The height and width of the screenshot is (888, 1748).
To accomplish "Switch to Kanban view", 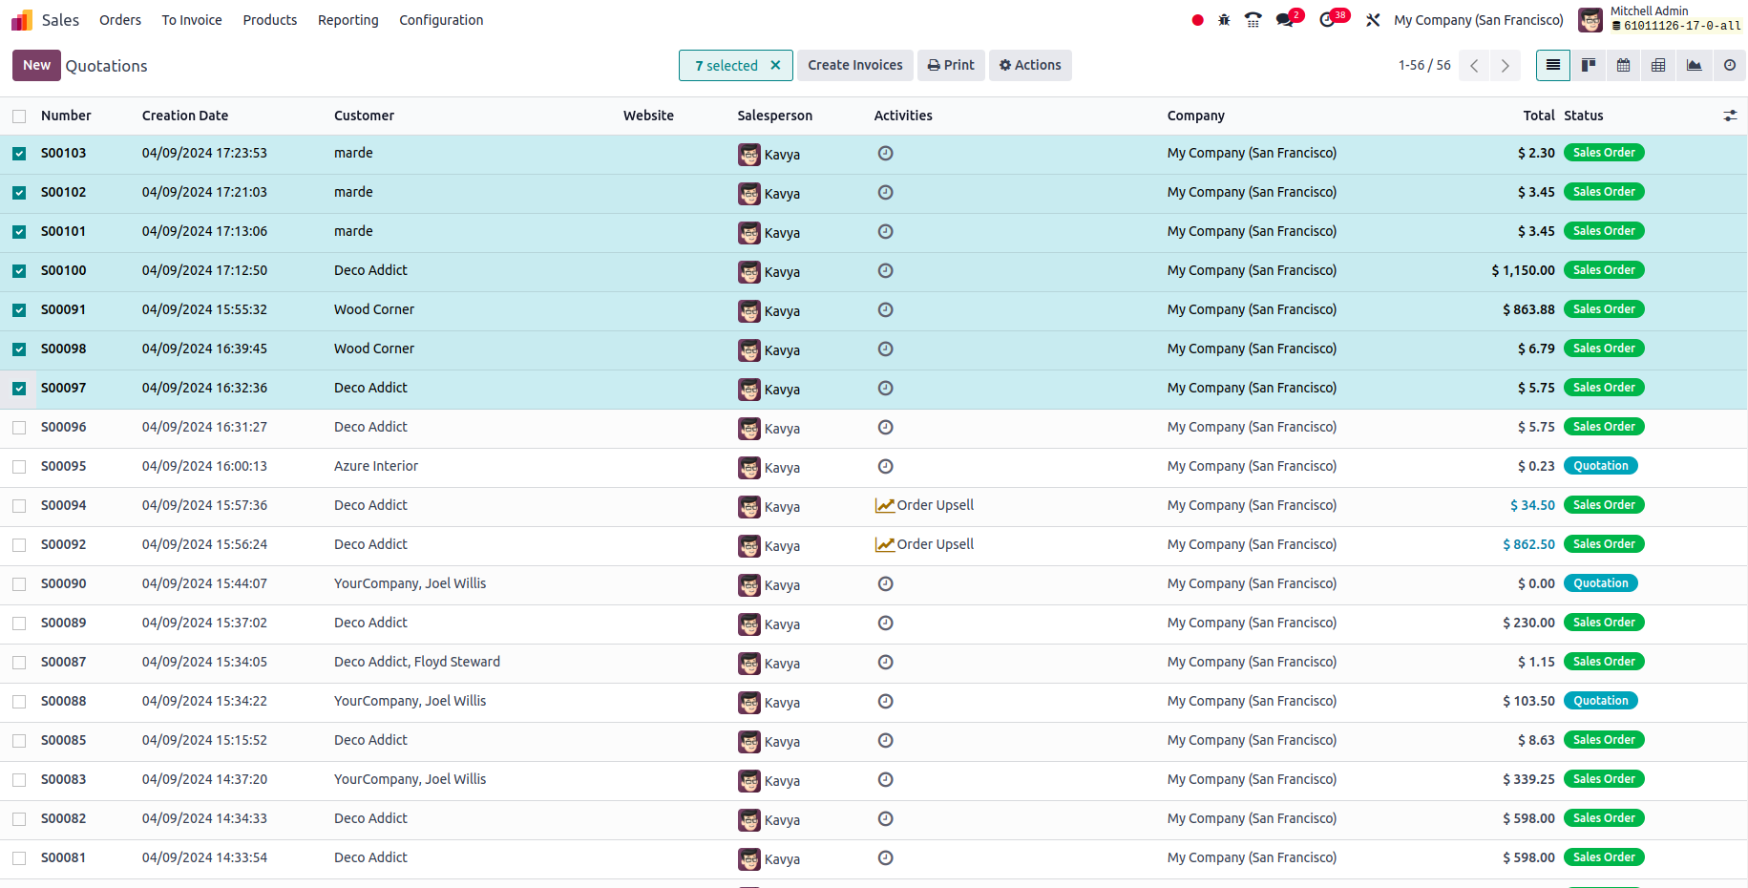I will tap(1589, 65).
